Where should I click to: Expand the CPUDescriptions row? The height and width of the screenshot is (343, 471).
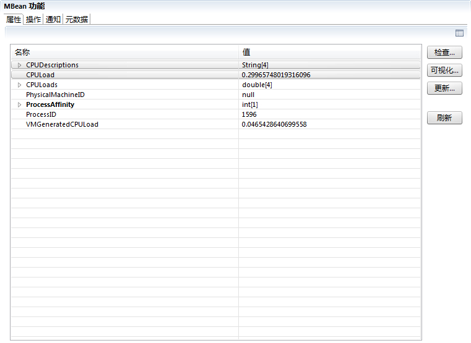(x=19, y=65)
